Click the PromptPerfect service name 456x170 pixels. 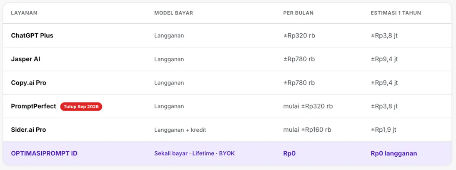pos(33,106)
